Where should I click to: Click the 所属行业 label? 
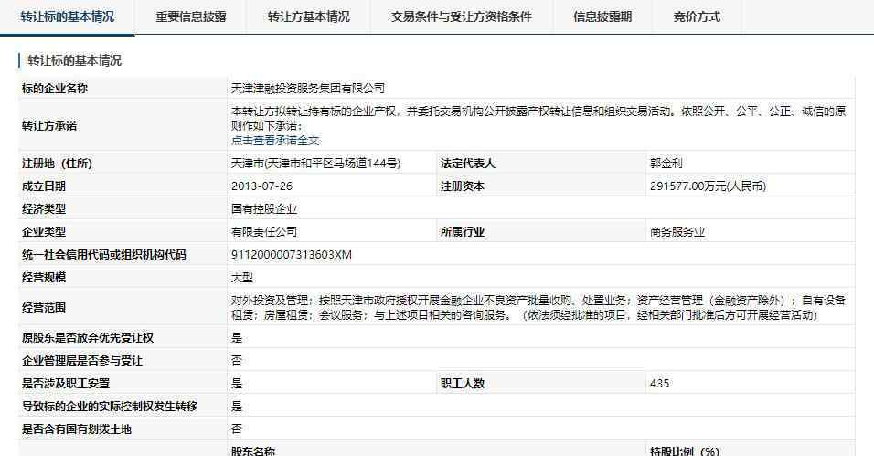(x=462, y=232)
